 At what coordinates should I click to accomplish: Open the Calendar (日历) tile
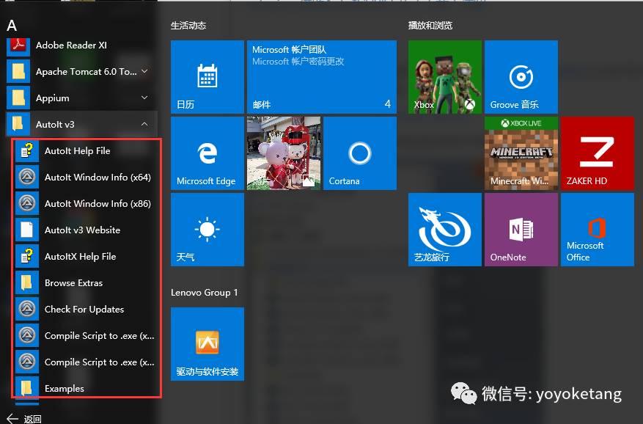tap(207, 77)
